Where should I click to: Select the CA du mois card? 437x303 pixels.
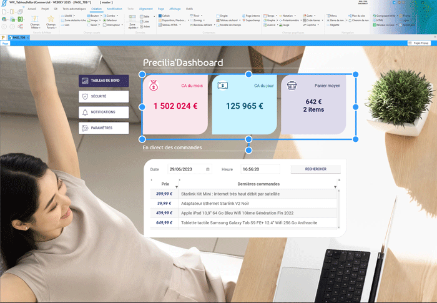175,104
